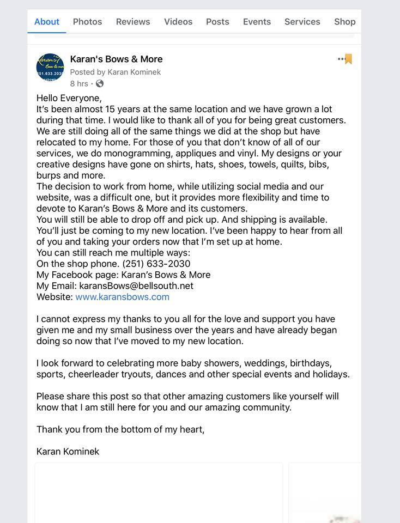Click the gold bookmark icon on the post
The width and height of the screenshot is (400, 523).
pos(349,59)
